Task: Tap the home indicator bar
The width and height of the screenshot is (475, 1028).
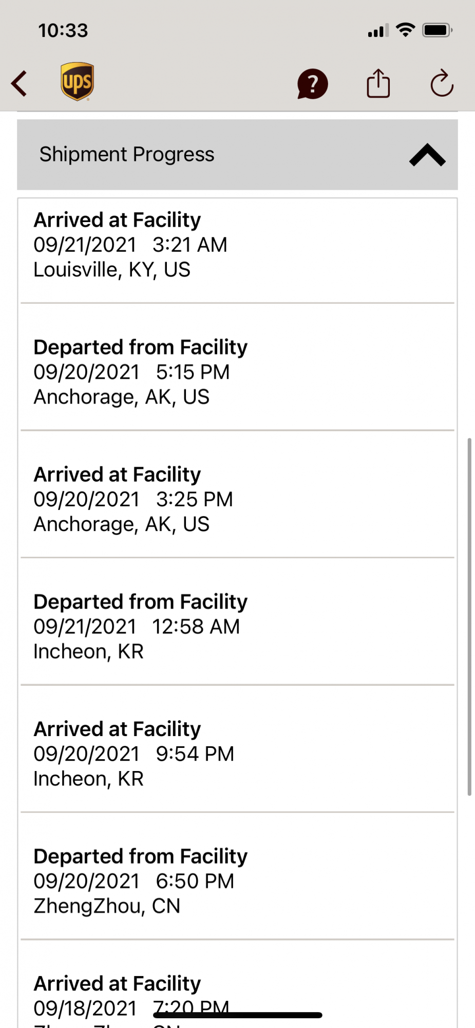Action: (238, 1015)
